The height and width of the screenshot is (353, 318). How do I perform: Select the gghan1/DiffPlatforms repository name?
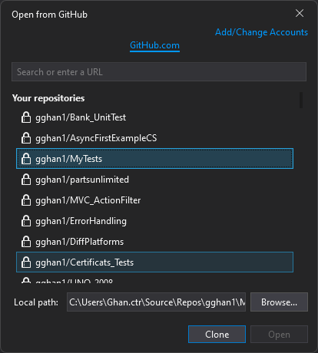tap(79, 242)
